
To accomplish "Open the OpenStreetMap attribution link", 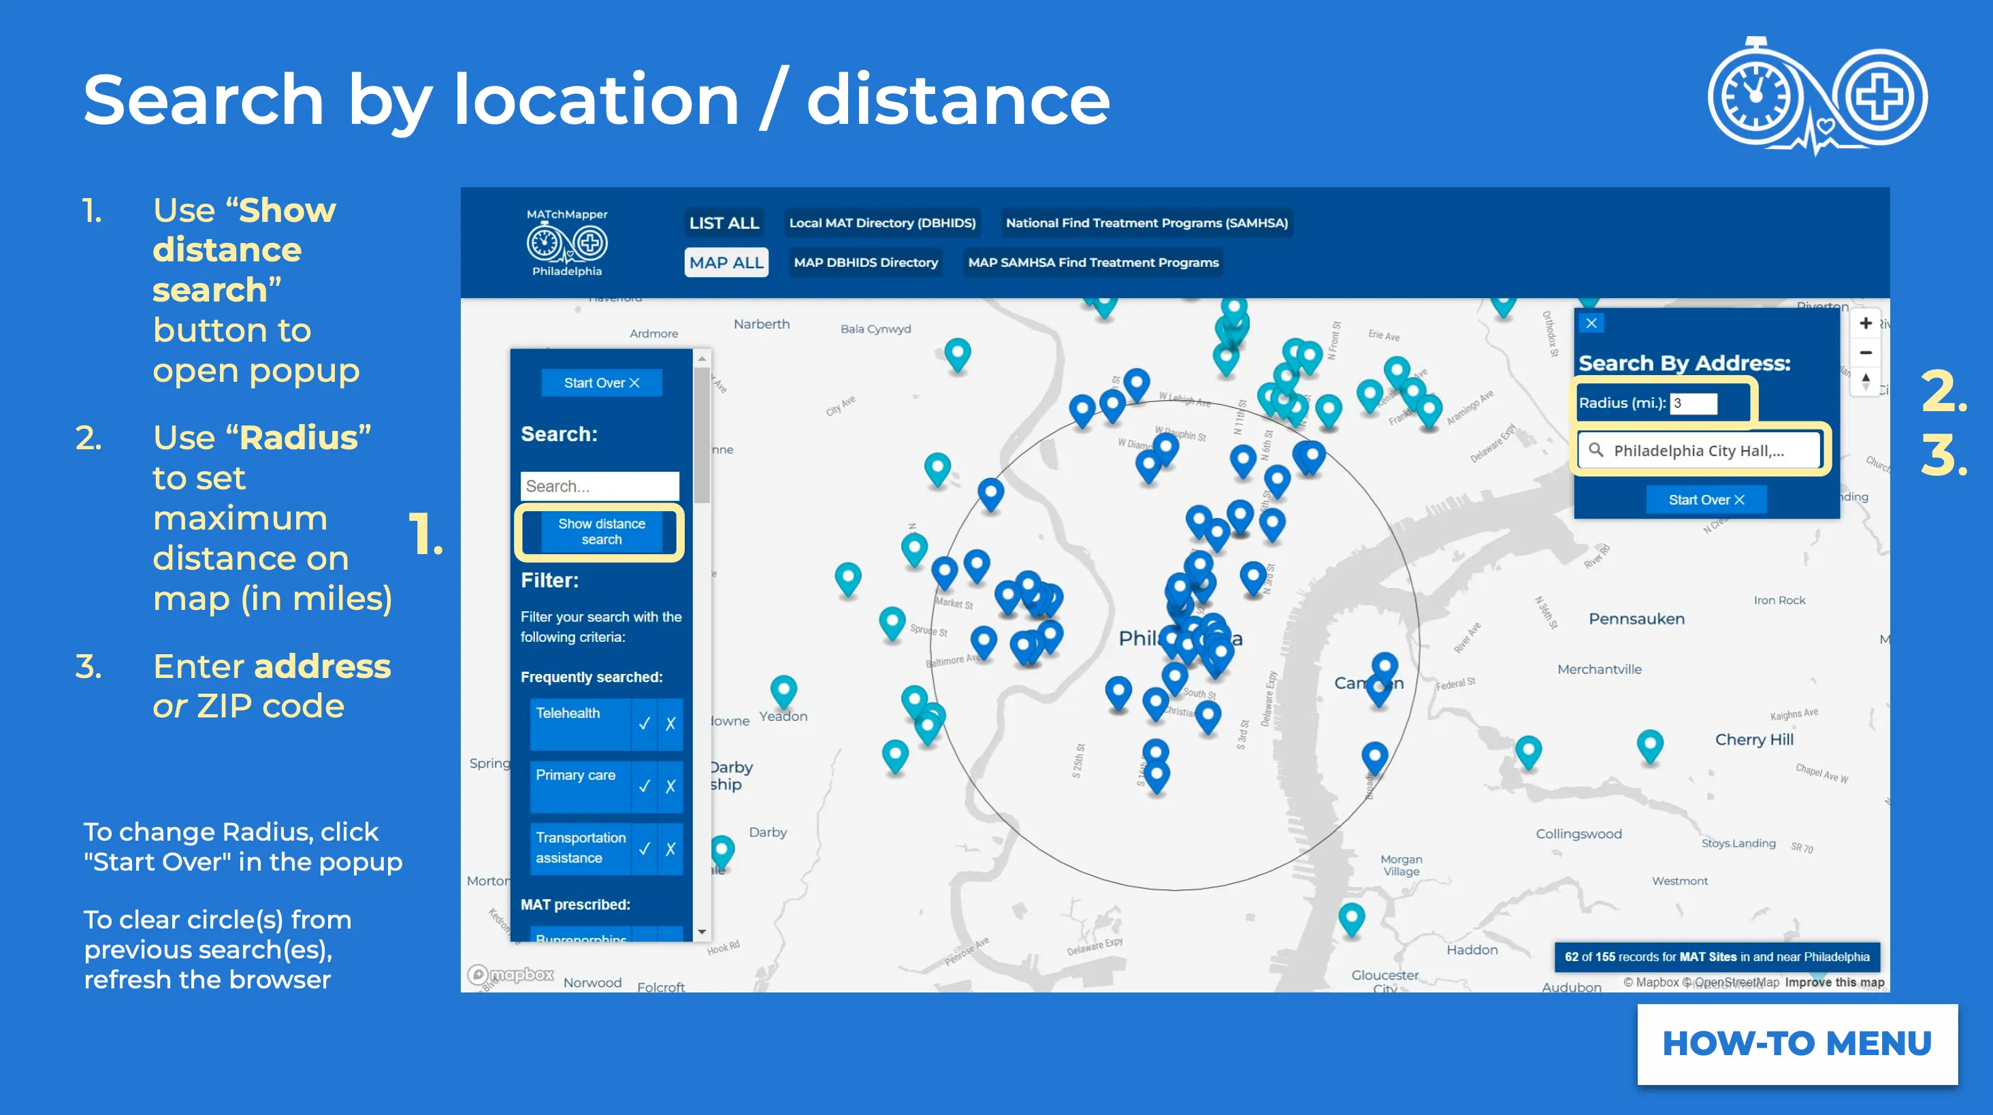I will click(x=1730, y=982).
